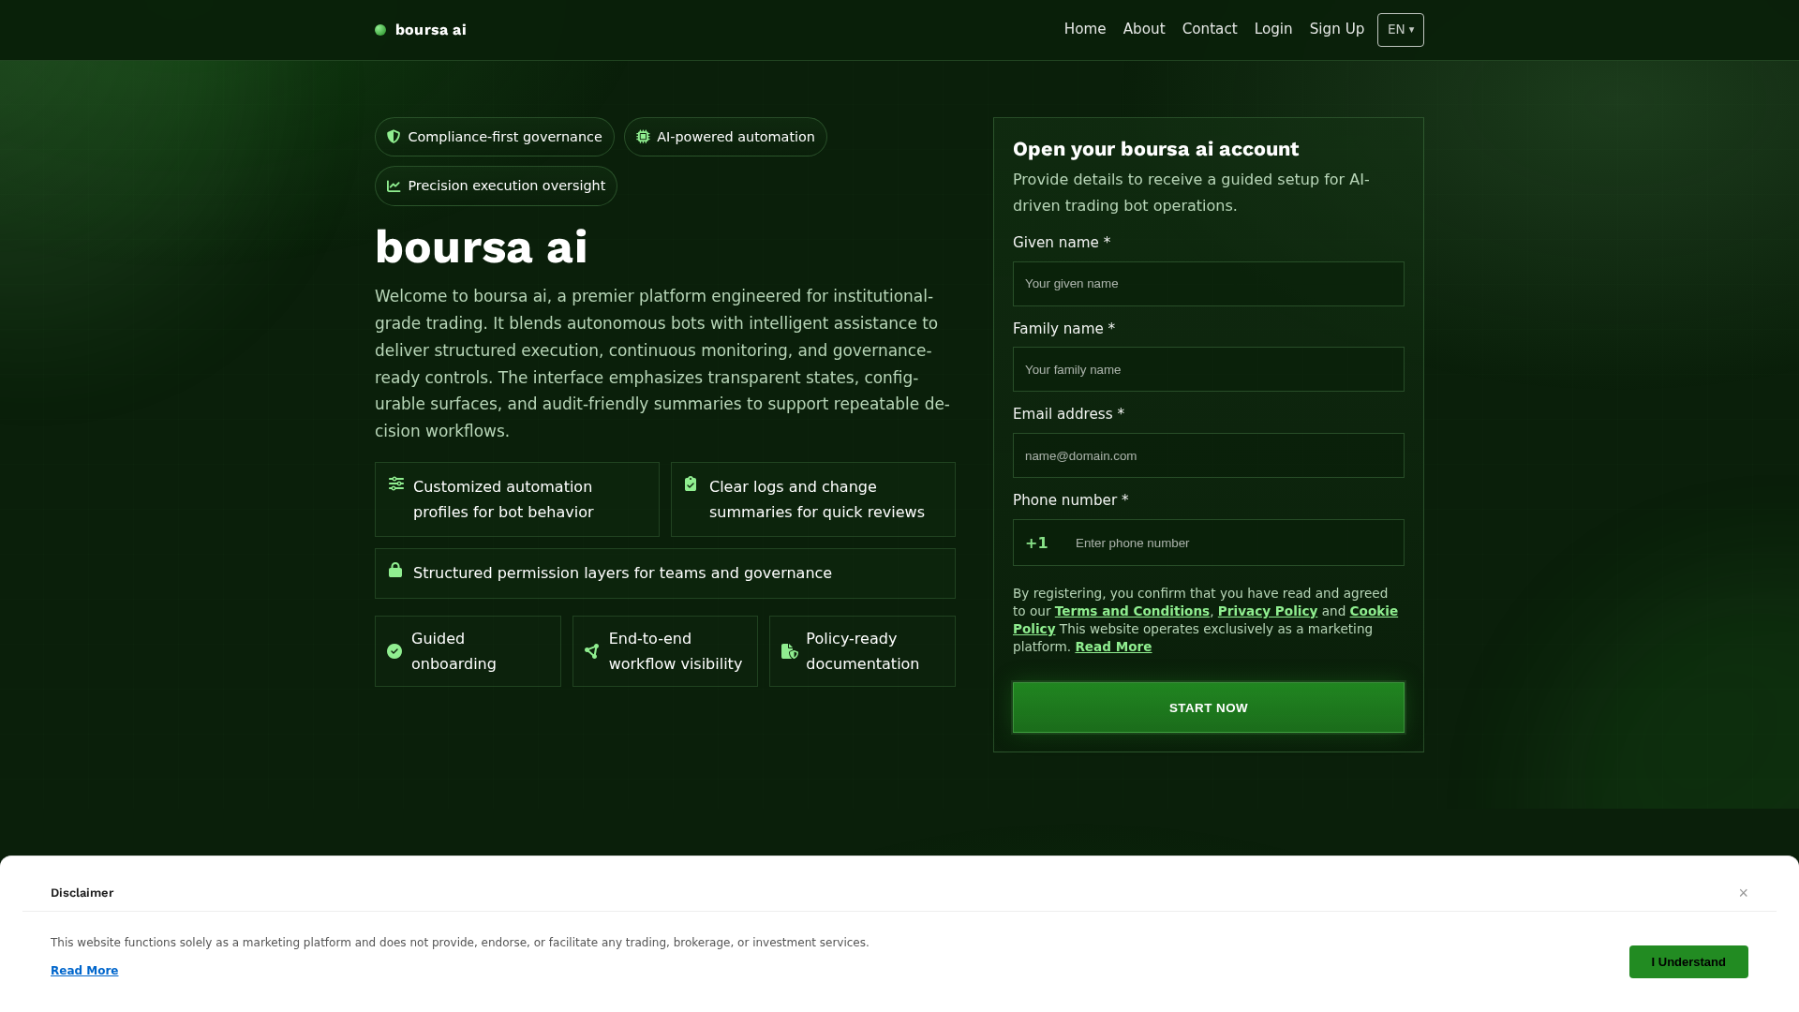Open the Privacy Policy link
Image resolution: width=1799 pixels, height=1012 pixels.
coord(1268,611)
